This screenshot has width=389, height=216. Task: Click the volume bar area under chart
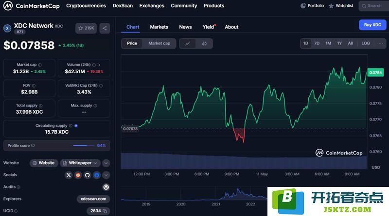244,161
